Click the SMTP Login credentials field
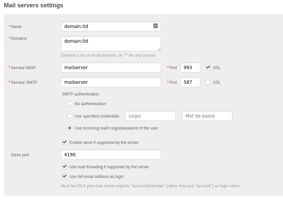The height and width of the screenshot is (205, 283). coord(150,116)
